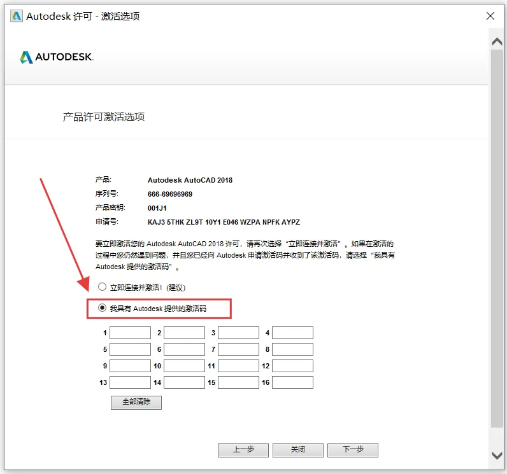Click activation code field 14
The image size is (507, 474).
pyautogui.click(x=184, y=382)
